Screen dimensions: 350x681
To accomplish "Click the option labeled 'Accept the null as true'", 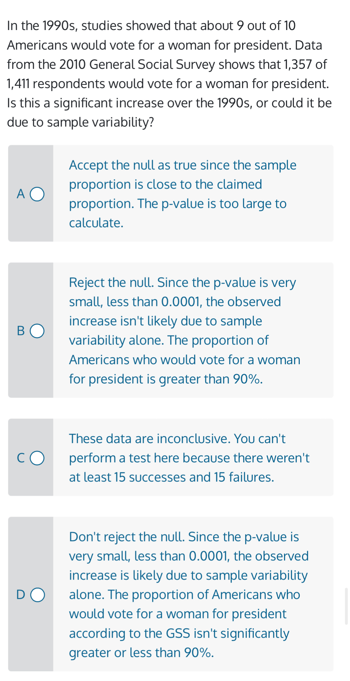I will 182,194.
